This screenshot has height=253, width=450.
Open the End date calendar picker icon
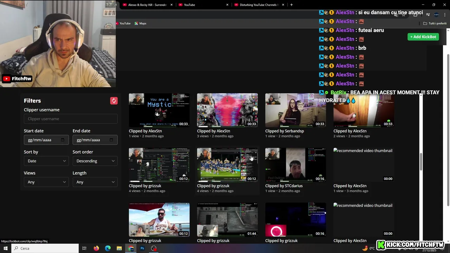click(x=111, y=140)
